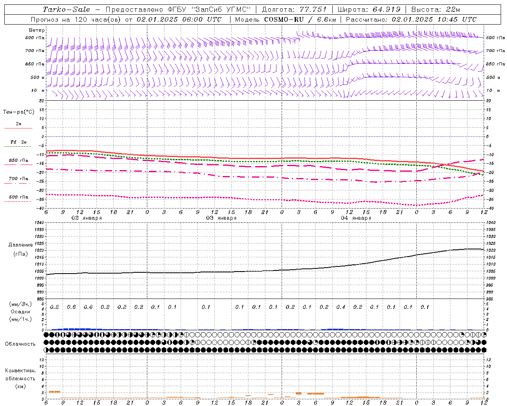Image resolution: width=507 pixels, height=406 pixels.
Task: Click the solid 2м line legend sample
Action: pos(18,128)
